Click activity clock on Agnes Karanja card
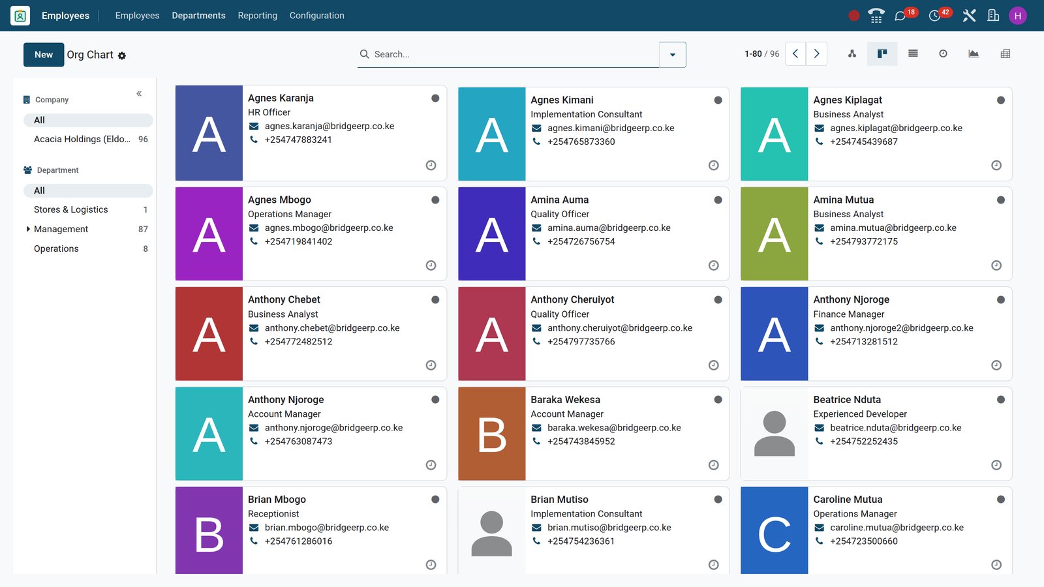1044x587 pixels. 431,166
